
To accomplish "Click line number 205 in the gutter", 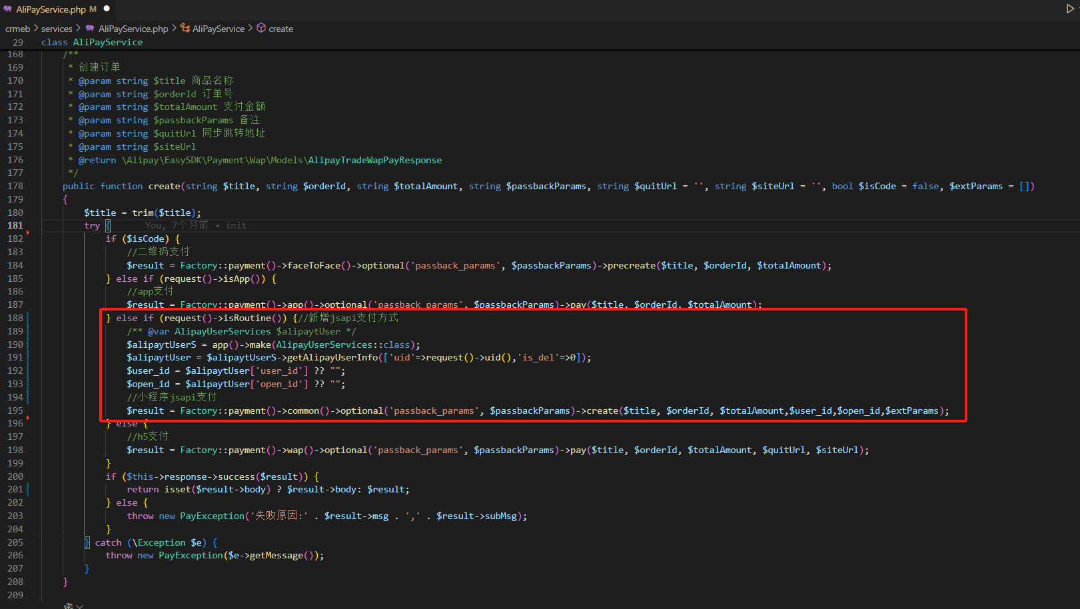I will pyautogui.click(x=15, y=542).
